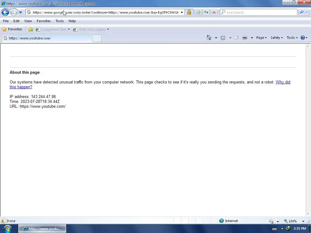The height and width of the screenshot is (233, 311).
Task: Click the Suggested Sites IE icon
Action: 37,29
